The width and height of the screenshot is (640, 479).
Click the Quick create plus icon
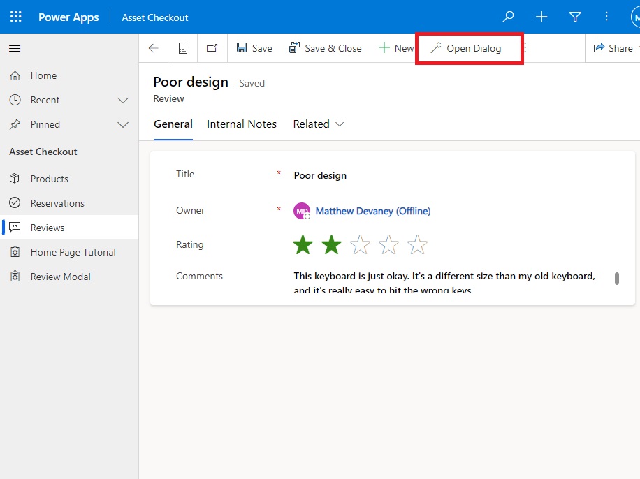pyautogui.click(x=541, y=17)
